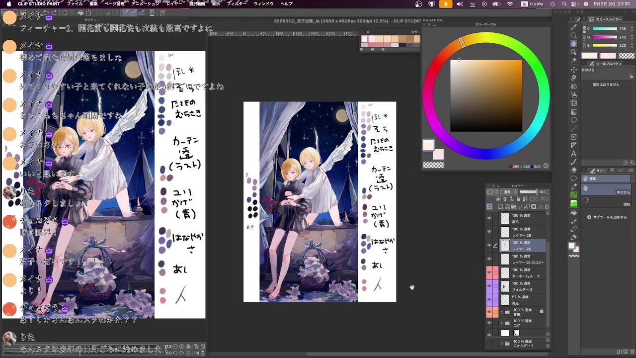Click the tool property lock icon
This screenshot has height=358, width=636.
[630, 77]
